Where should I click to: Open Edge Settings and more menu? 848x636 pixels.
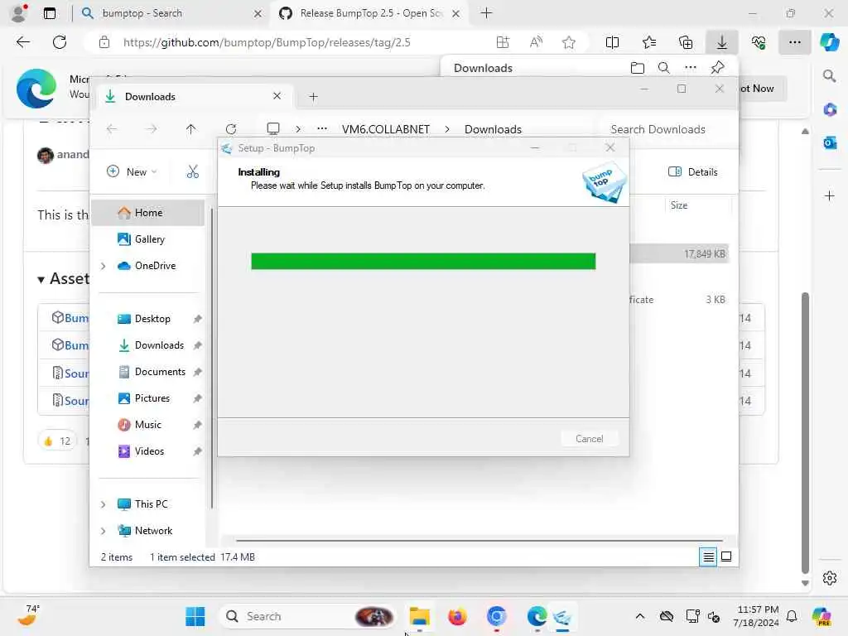794,42
